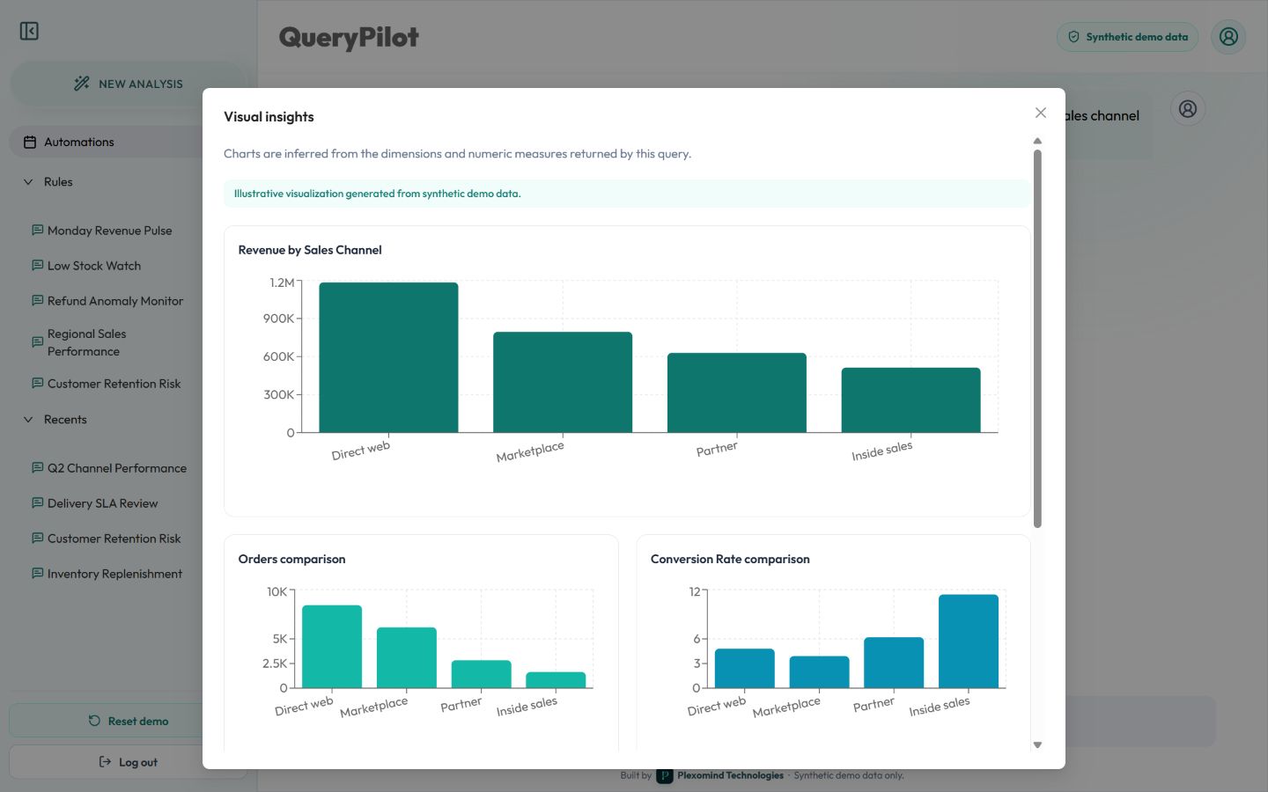Screen dimensions: 1268x792
Task: Click the Partner revenue bar
Action: (737, 392)
